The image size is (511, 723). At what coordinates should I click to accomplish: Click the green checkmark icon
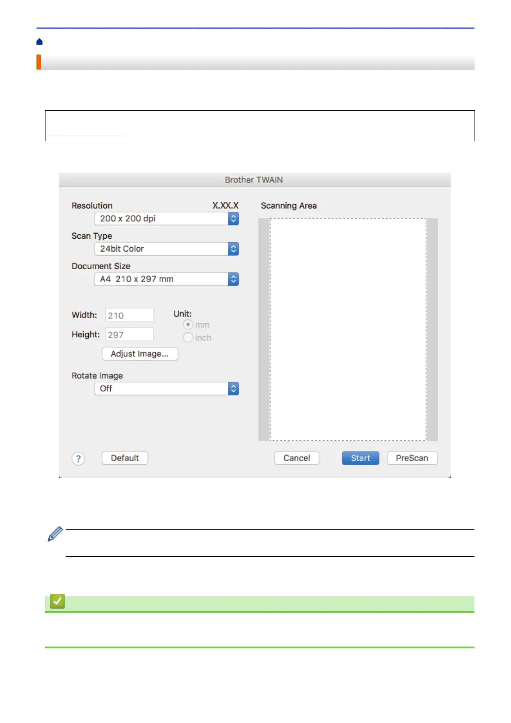[57, 601]
